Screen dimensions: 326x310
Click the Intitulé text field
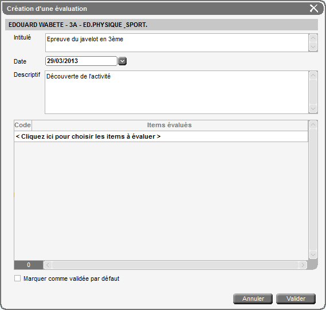tap(176, 42)
